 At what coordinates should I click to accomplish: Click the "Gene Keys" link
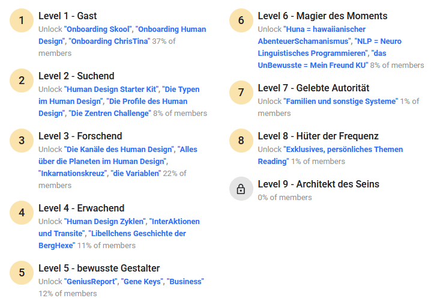coord(143,282)
